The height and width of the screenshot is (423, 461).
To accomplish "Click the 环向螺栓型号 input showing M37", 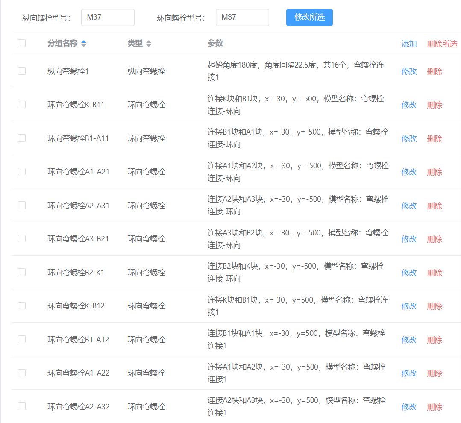I will point(242,18).
